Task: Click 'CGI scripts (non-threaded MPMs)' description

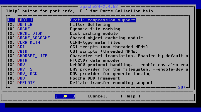Action: pyautogui.click(x=109, y=47)
